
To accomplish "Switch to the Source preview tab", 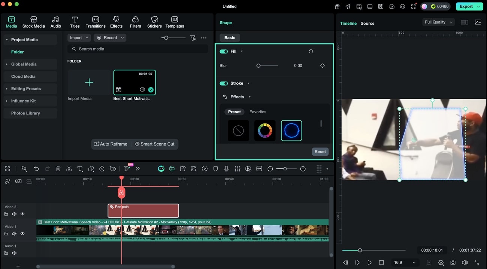I will (x=367, y=23).
